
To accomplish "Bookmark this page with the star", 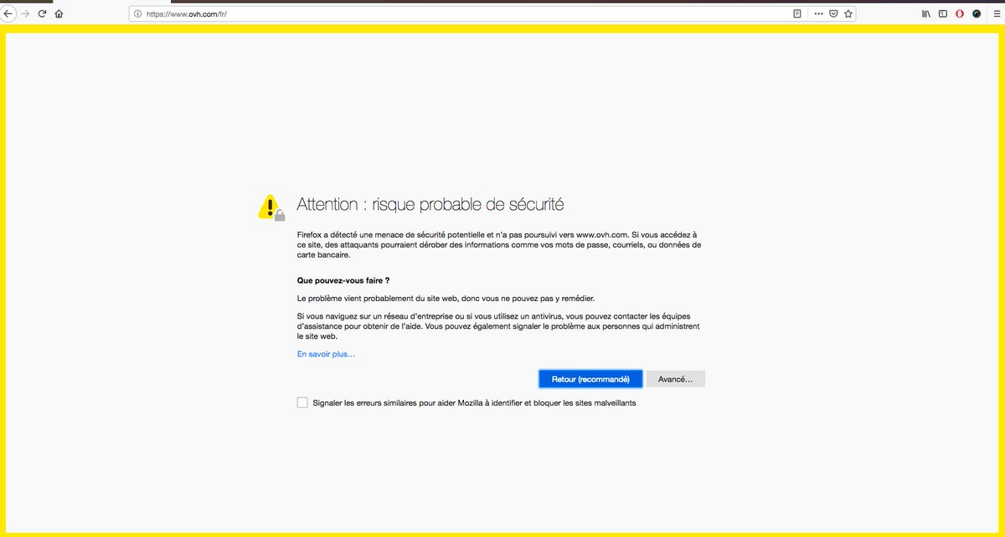I will 848,14.
